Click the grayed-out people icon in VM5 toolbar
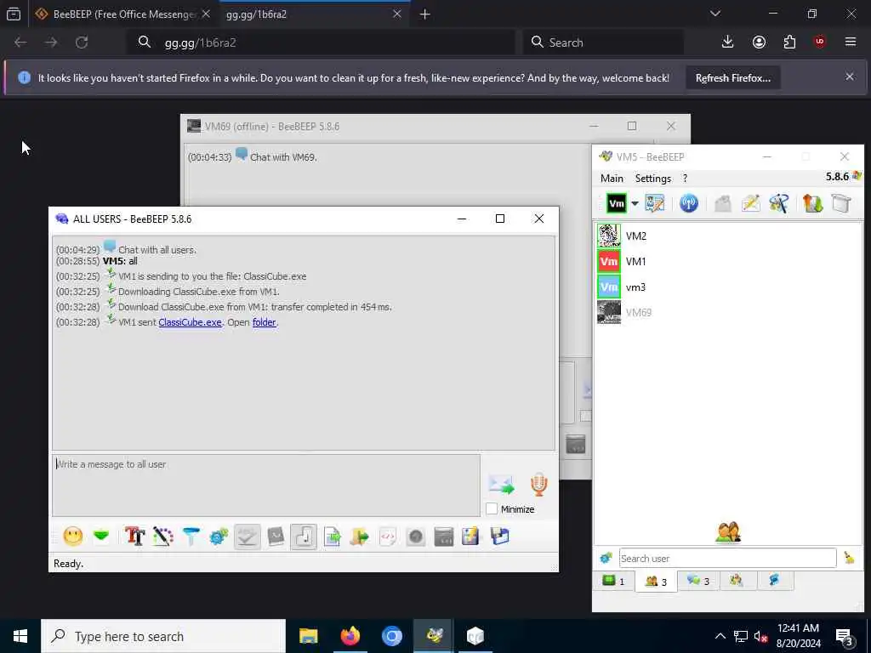The image size is (871, 653). (x=722, y=203)
